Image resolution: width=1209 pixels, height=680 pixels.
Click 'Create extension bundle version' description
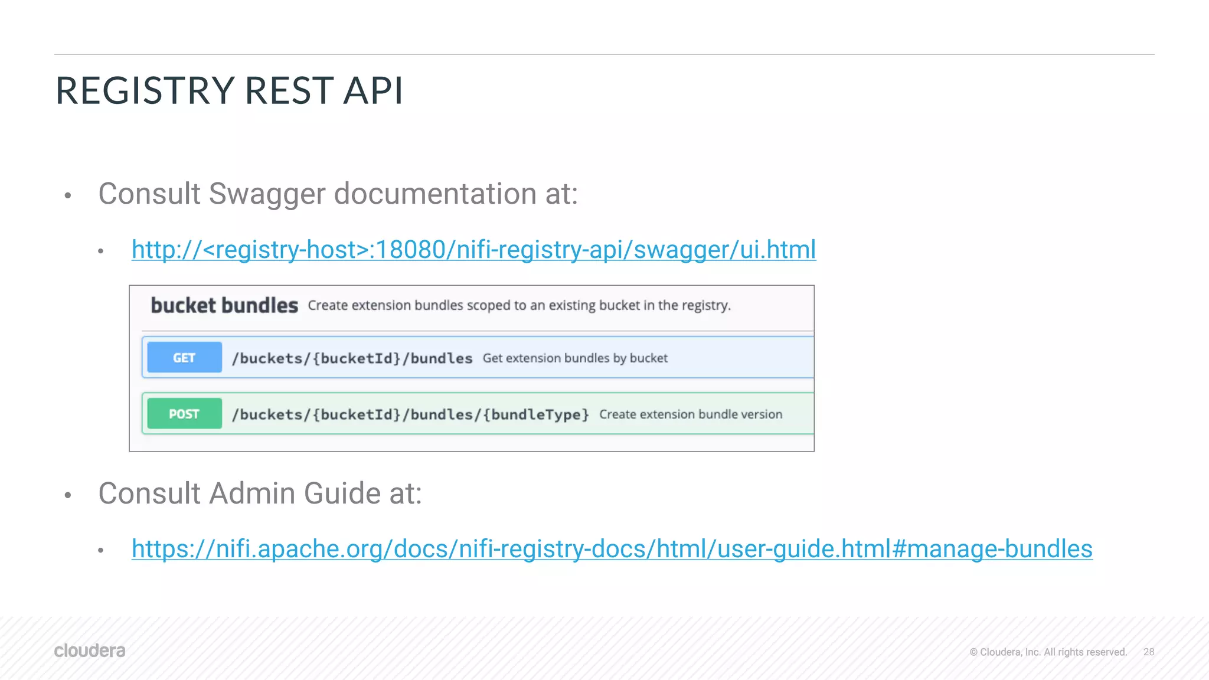coord(691,414)
